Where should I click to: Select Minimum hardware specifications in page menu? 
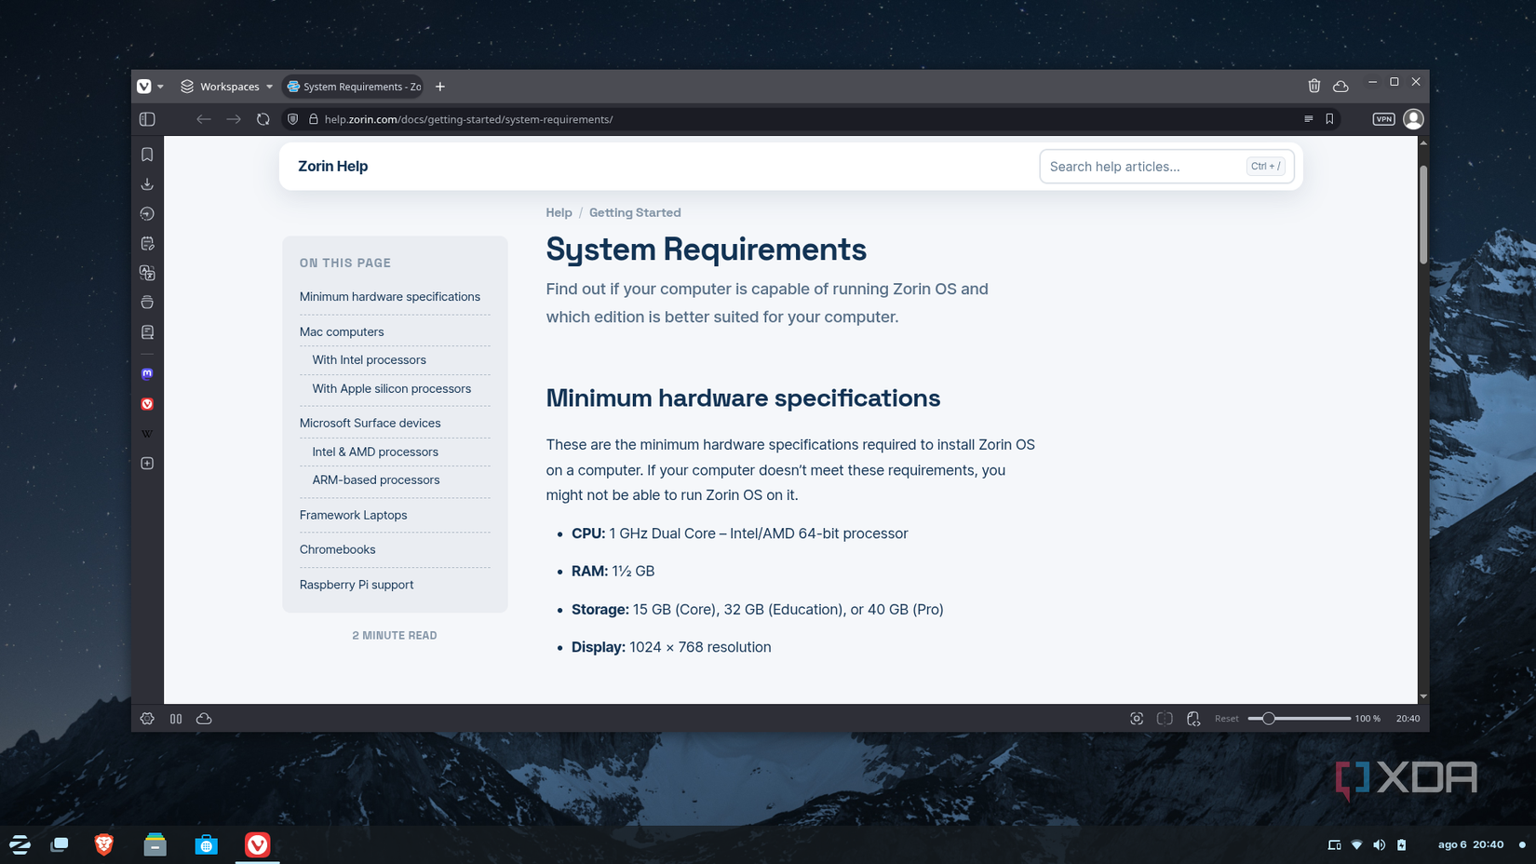389,296
